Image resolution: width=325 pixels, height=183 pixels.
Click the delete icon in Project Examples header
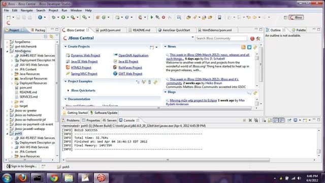pos(149,82)
